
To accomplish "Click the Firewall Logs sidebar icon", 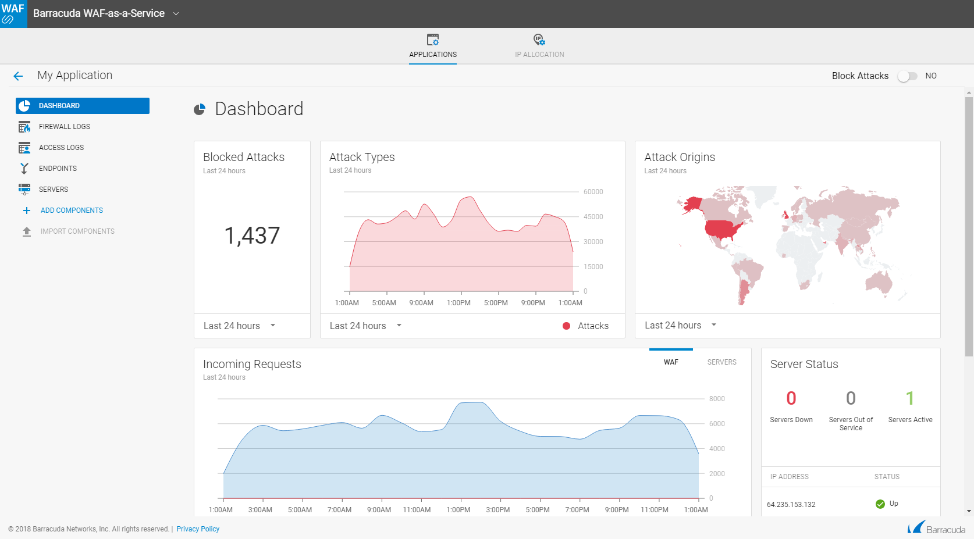I will click(24, 127).
